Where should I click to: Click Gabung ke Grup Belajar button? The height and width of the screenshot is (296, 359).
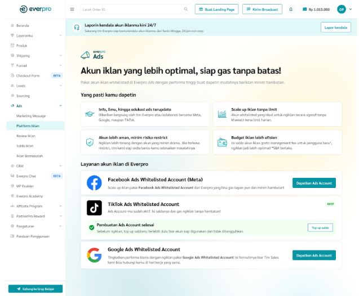click(x=36, y=289)
